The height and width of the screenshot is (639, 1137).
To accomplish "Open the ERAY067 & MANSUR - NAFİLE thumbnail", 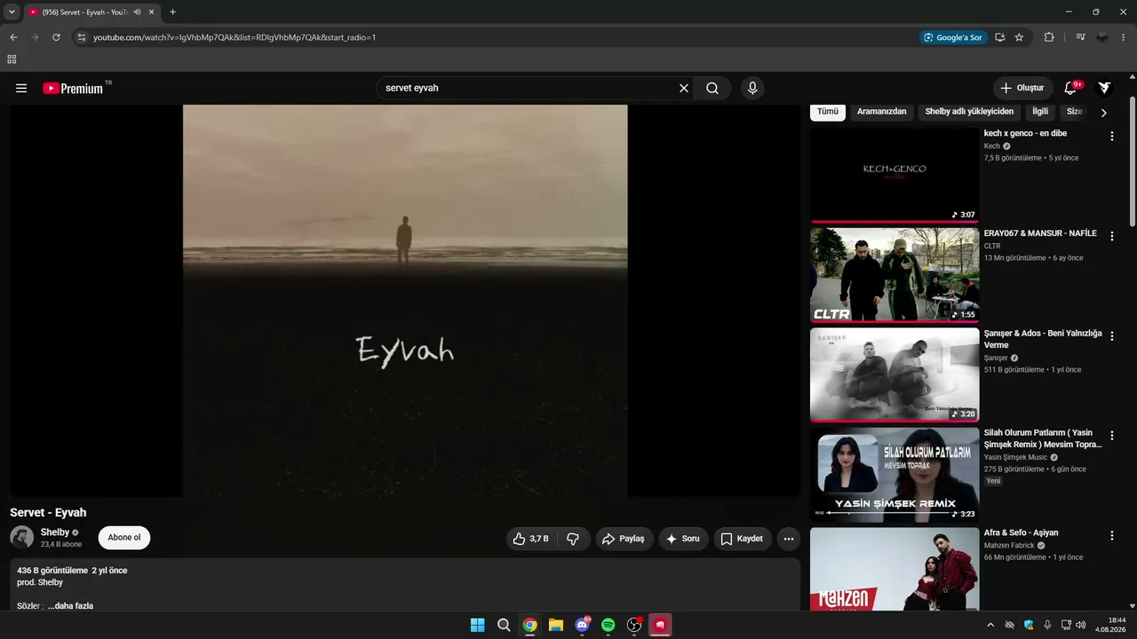I will 894,275.
